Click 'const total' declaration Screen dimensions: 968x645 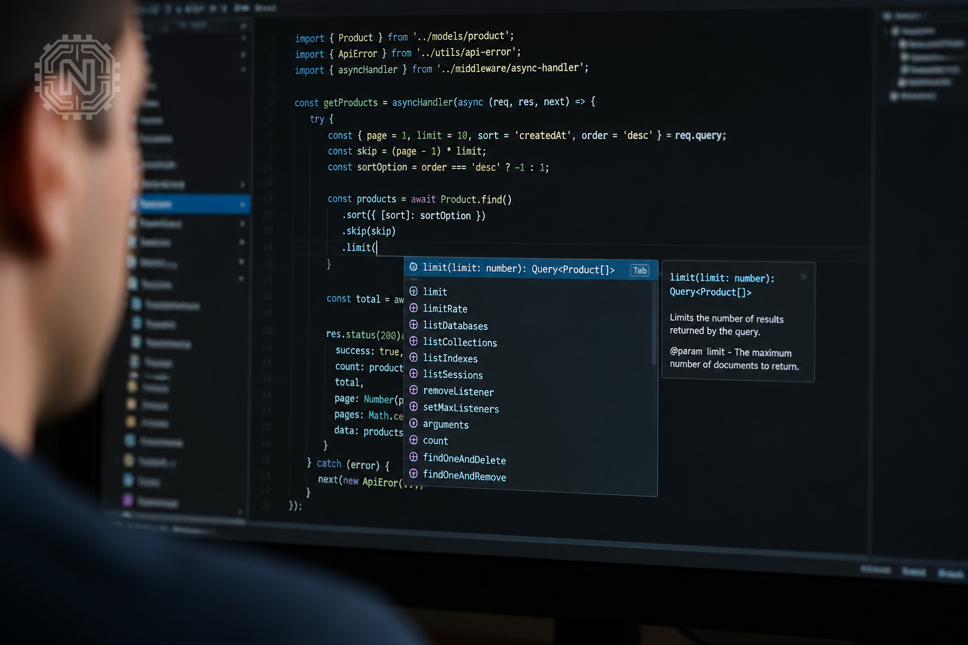[353, 299]
